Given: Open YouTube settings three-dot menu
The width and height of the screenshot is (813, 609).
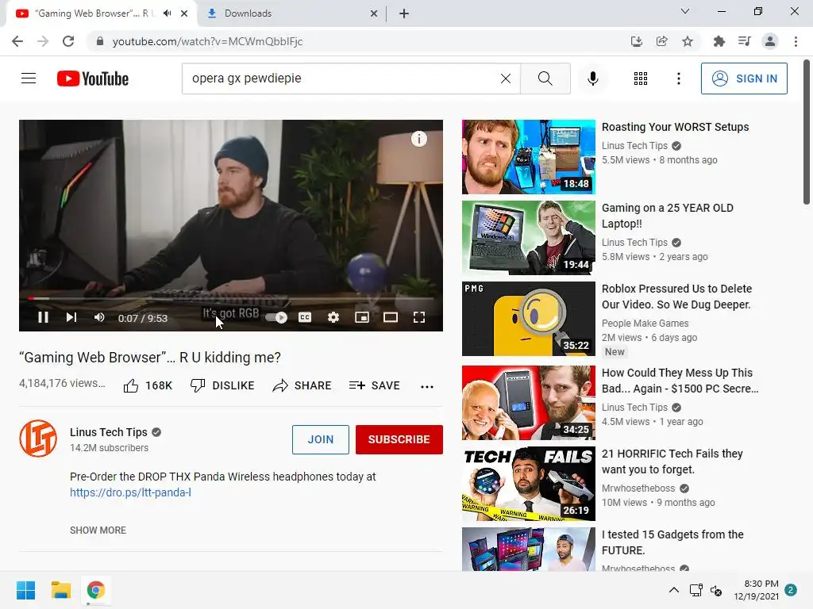Looking at the screenshot, I should tap(678, 79).
